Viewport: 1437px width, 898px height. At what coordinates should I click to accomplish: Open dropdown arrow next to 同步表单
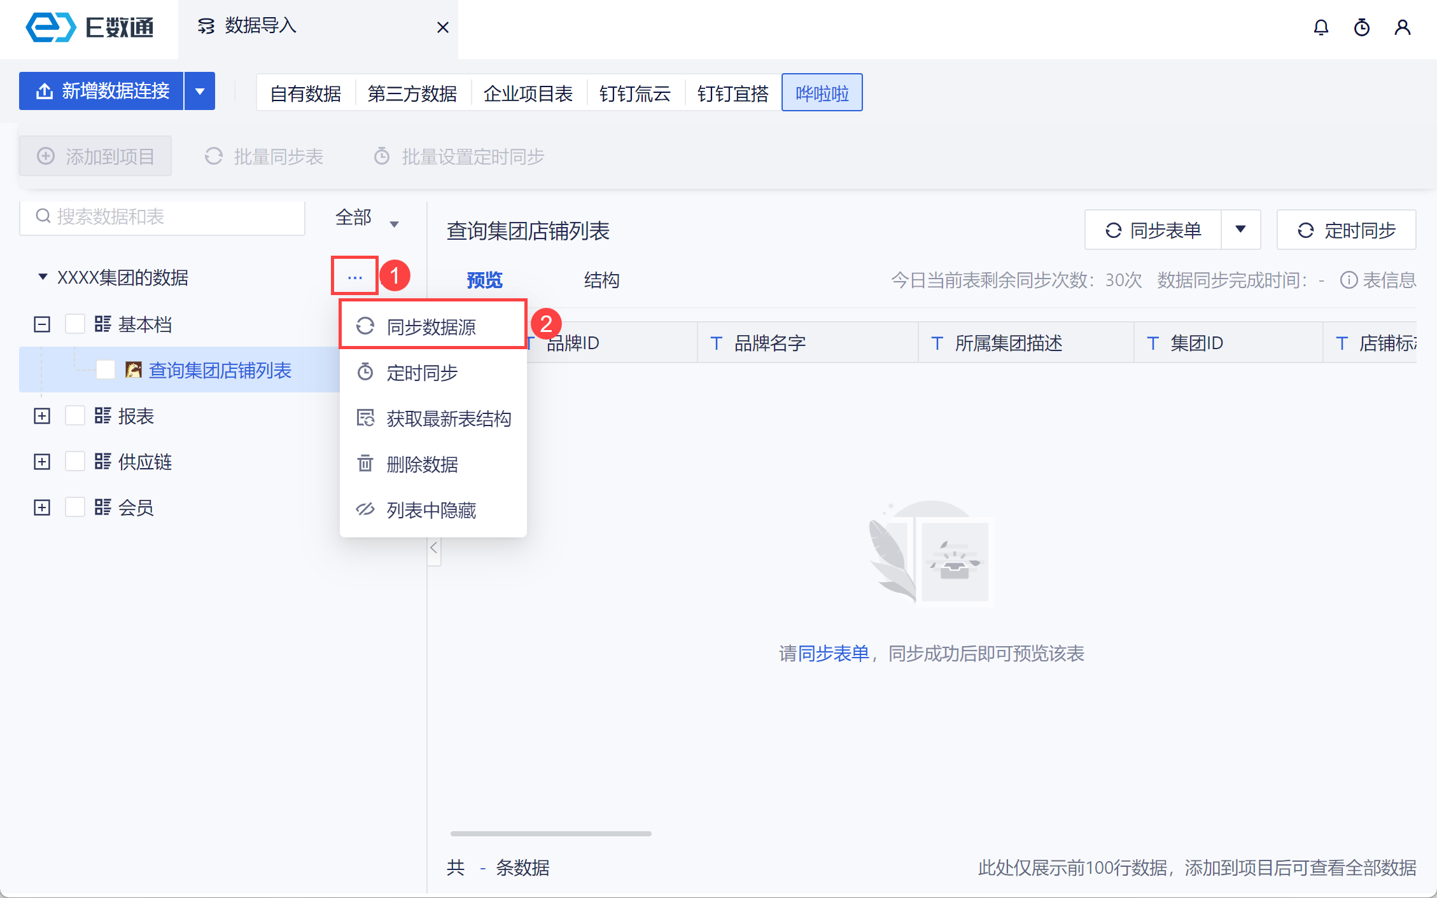pyautogui.click(x=1240, y=230)
